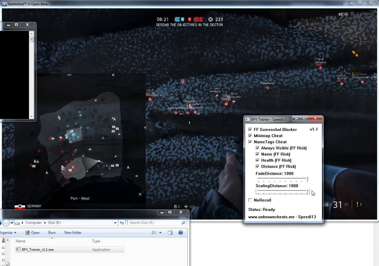379x266 pixels.
Task: Click the Battlefield V window title bar icon
Action: (x=4, y=4)
